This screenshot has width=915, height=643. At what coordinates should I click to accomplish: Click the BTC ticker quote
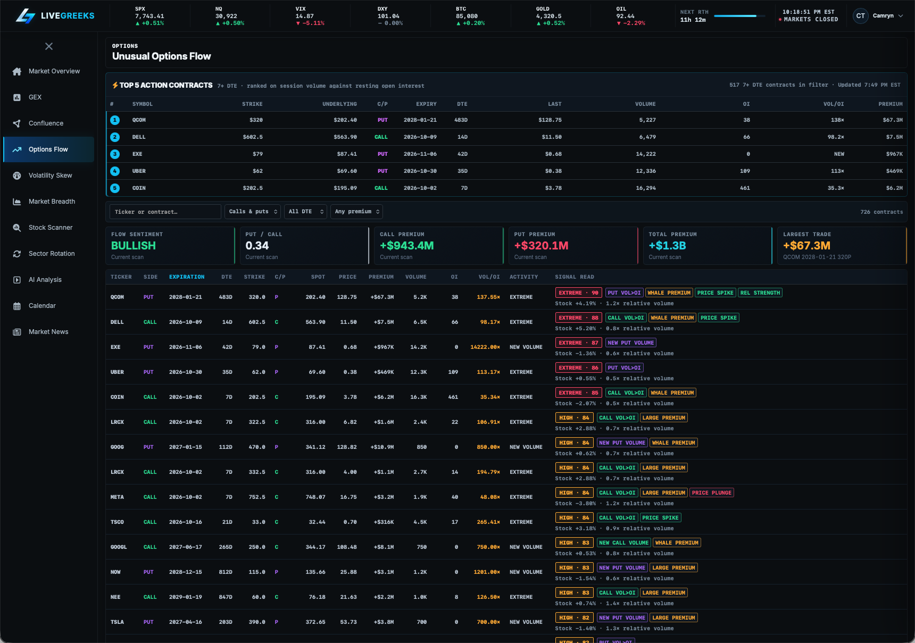click(x=470, y=16)
